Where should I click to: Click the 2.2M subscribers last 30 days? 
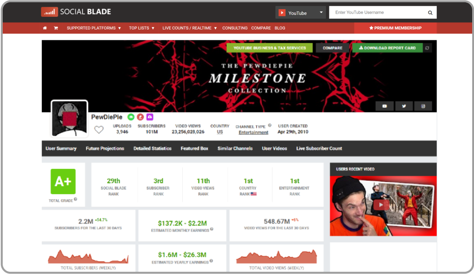86,222
